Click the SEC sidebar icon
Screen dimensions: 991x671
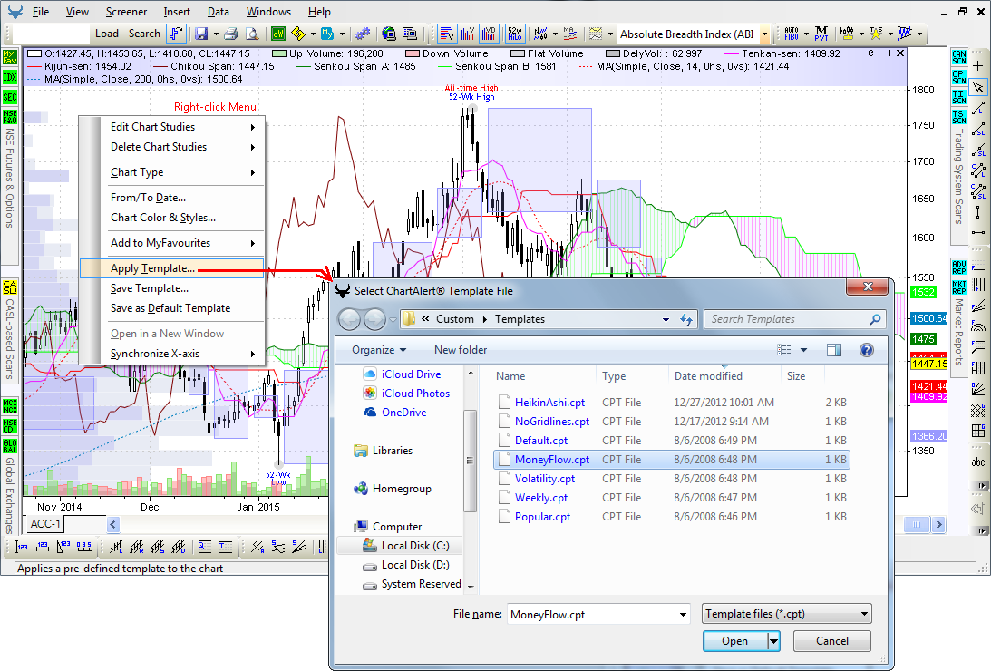9,97
